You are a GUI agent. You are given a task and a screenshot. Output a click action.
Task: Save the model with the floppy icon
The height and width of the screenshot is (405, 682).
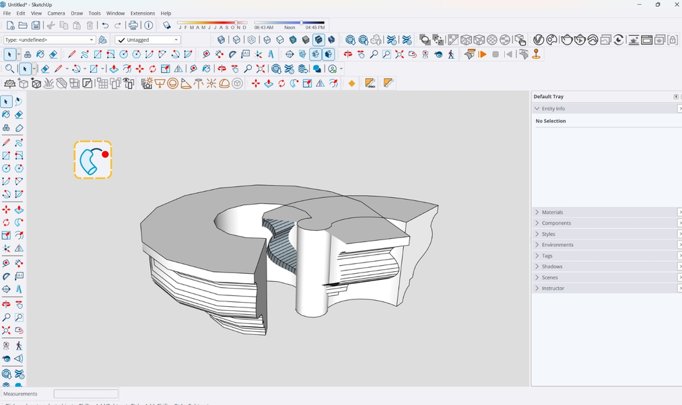point(36,26)
